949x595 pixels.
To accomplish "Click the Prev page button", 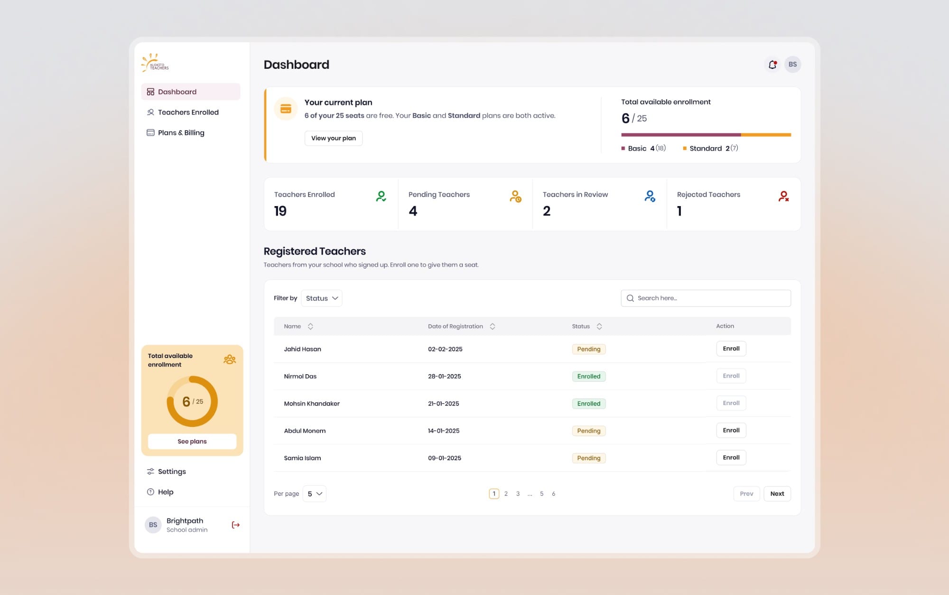I will coord(746,494).
